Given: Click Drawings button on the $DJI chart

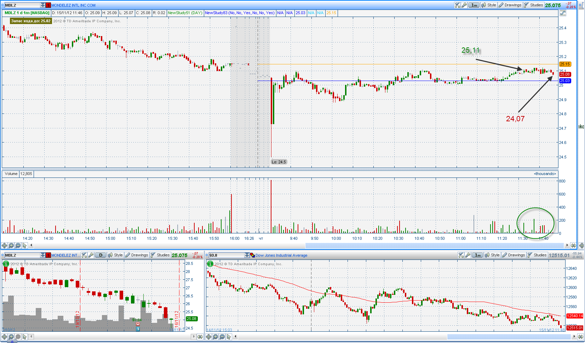Looking at the screenshot, I should (513, 255).
